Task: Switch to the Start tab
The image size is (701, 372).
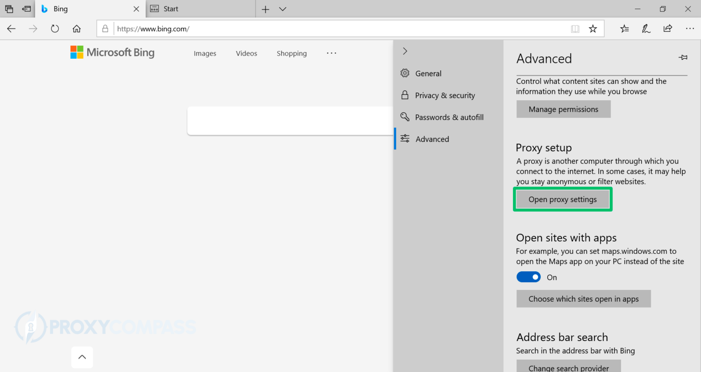Action: tap(192, 9)
